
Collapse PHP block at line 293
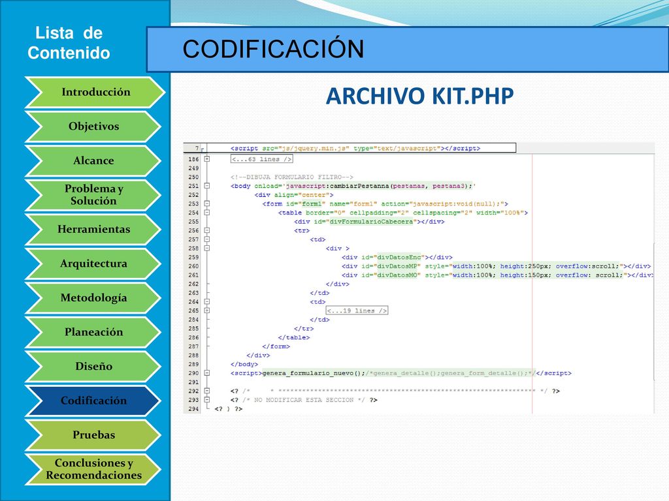click(x=207, y=400)
